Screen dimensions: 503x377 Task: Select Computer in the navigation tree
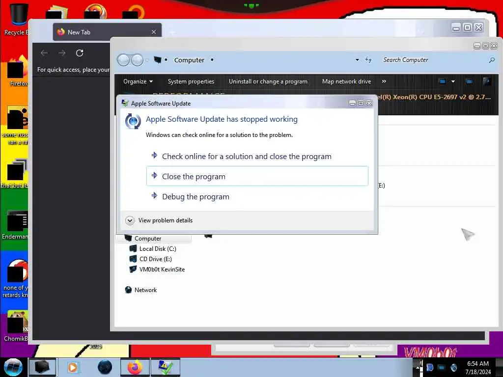pos(148,239)
